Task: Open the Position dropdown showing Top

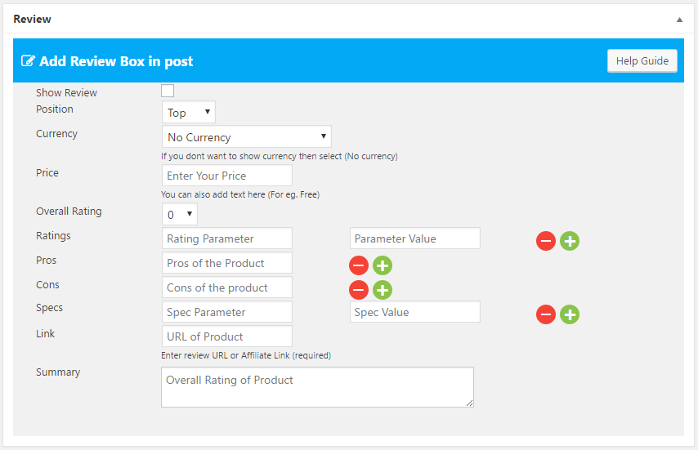Action: click(189, 113)
